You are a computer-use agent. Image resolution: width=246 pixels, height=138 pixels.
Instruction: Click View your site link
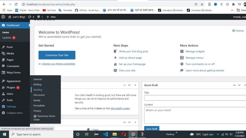pos(127,70)
